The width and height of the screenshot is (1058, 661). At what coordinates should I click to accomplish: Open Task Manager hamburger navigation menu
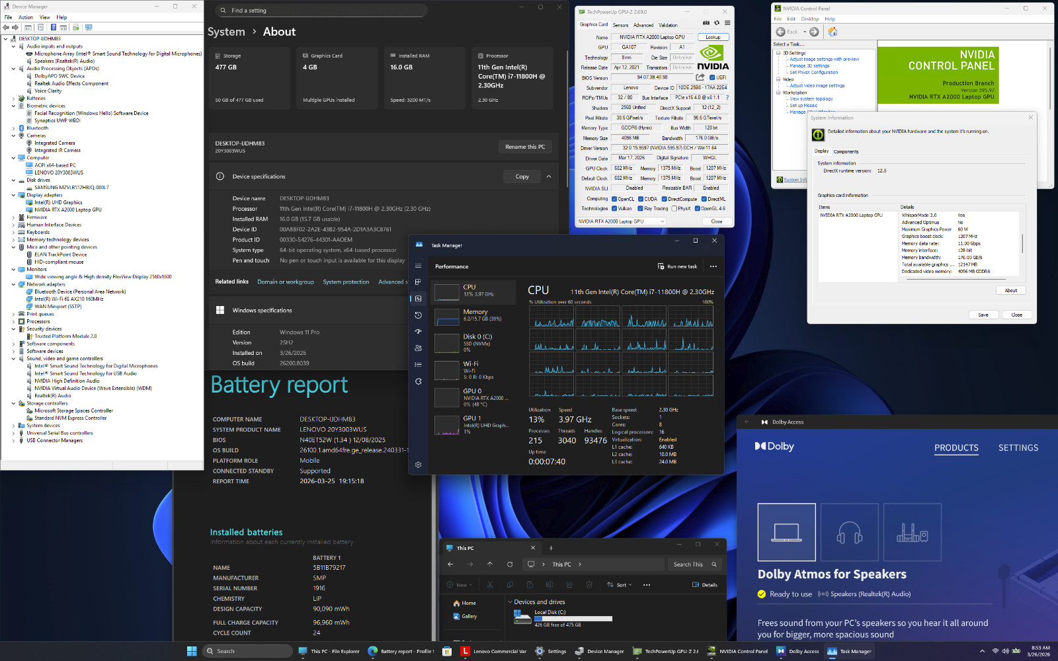(x=418, y=266)
